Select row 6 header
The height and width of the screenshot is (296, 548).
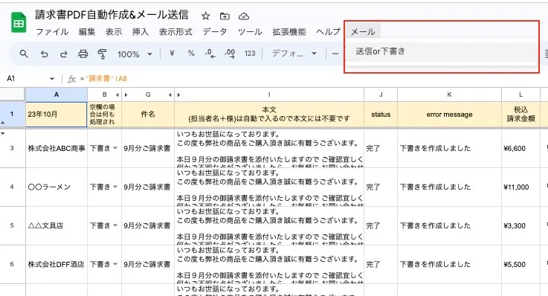pos(12,264)
